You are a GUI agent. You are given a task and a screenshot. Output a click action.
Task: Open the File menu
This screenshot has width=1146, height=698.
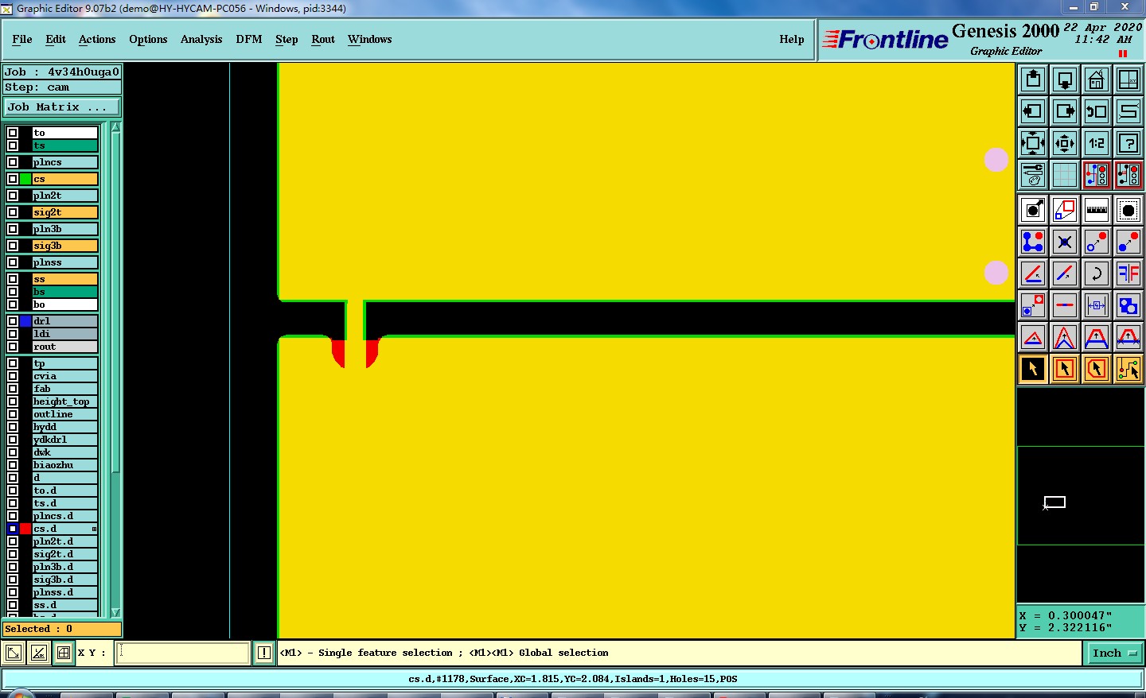click(22, 39)
